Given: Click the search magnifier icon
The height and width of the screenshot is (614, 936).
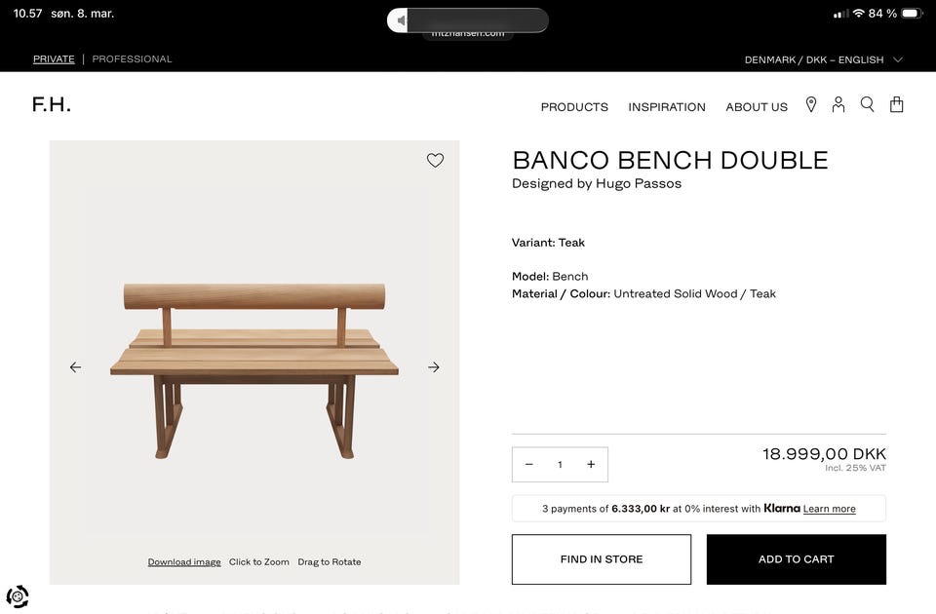Looking at the screenshot, I should (867, 105).
